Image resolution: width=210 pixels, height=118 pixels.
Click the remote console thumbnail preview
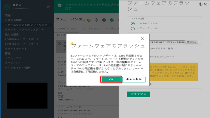click(x=27, y=96)
